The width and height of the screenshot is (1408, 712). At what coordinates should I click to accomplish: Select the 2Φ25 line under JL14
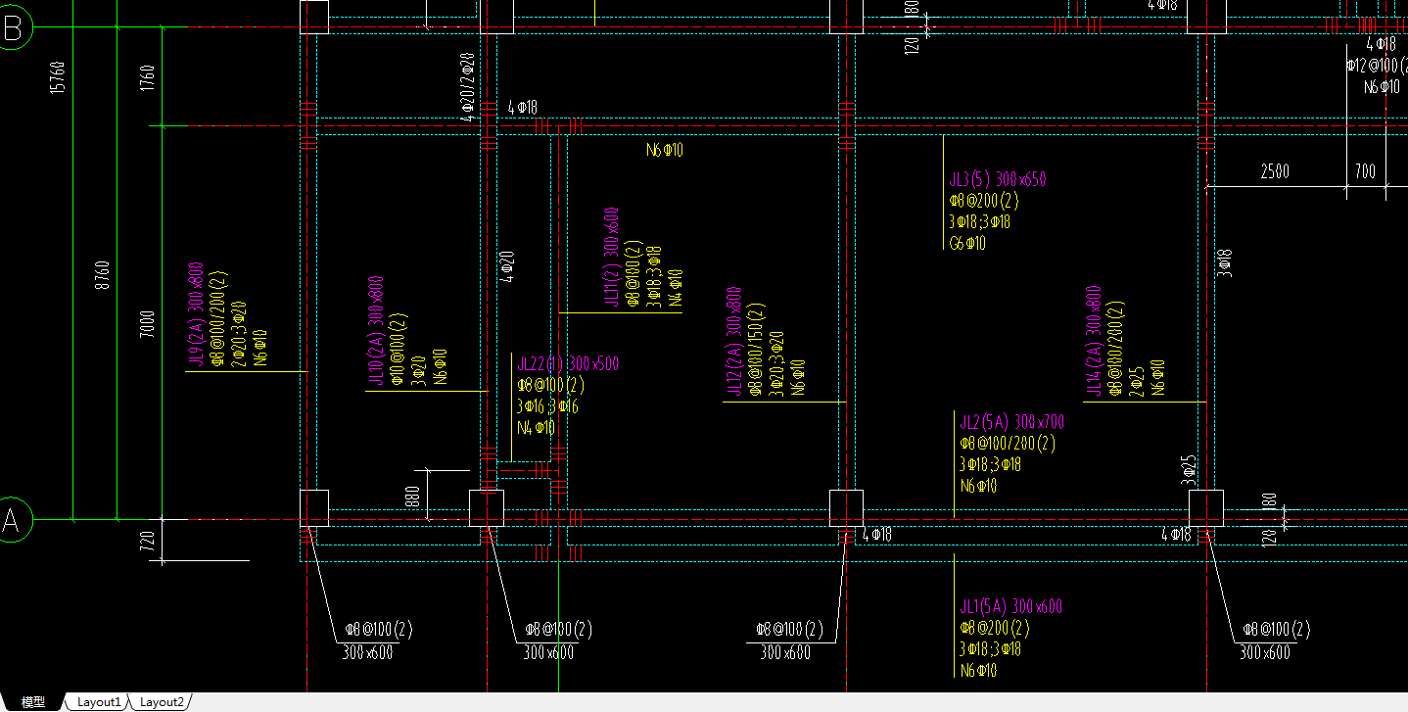point(1136,381)
